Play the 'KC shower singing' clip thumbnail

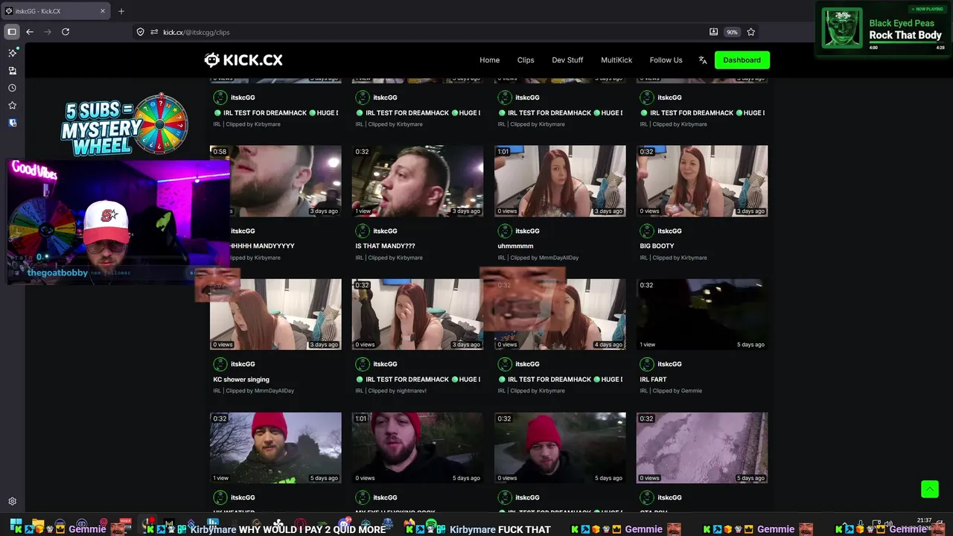click(x=275, y=314)
